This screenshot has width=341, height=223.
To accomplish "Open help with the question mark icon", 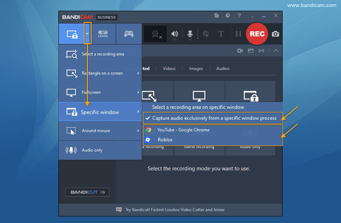I will point(239,15).
